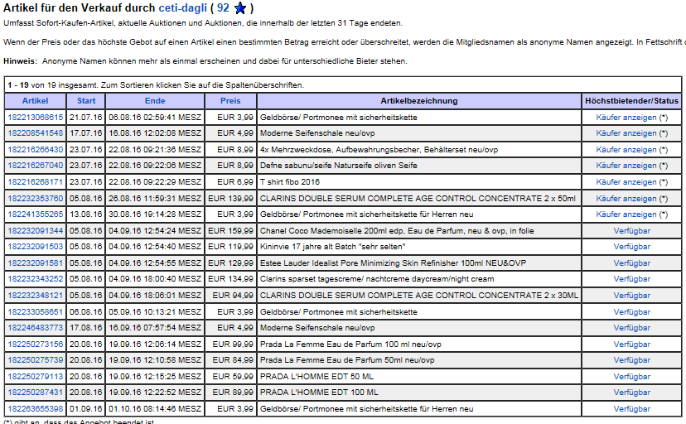Select the Hinweis note text
Image resolution: width=686 pixels, height=424 pixels.
coord(205,61)
